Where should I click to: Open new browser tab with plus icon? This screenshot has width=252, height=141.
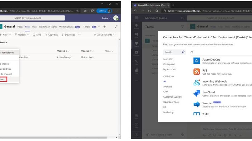pyautogui.click(x=173, y=5)
